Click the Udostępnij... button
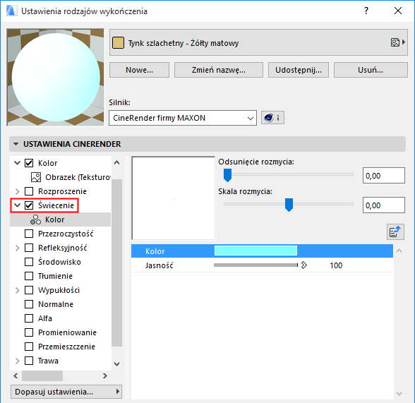The width and height of the screenshot is (415, 403). tap(299, 70)
